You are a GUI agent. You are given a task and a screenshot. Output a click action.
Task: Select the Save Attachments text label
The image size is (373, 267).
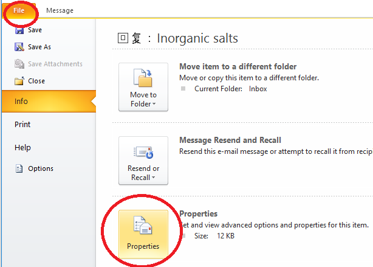click(x=55, y=64)
